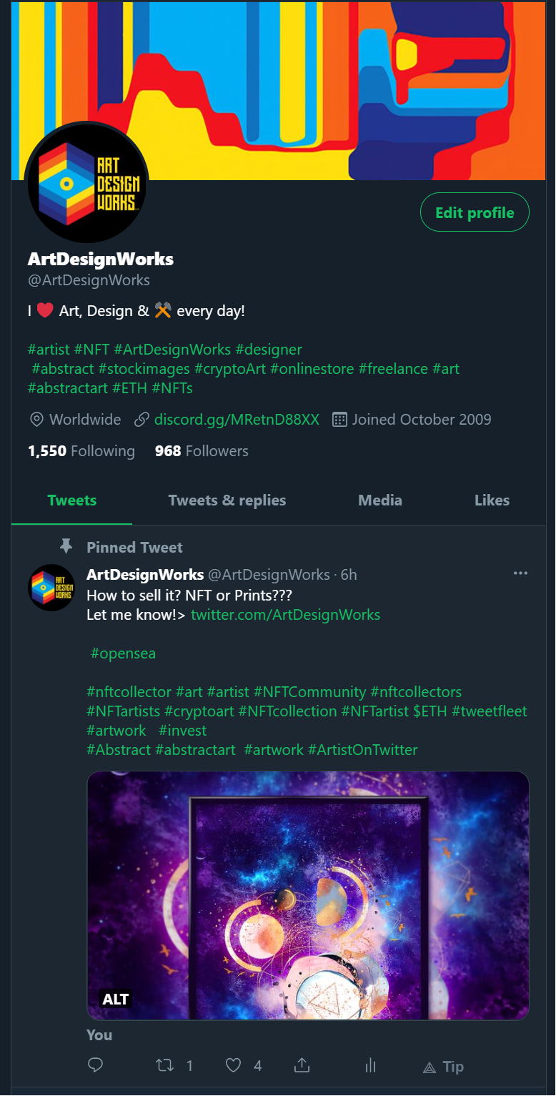Click the retweet icon

pos(165,1065)
